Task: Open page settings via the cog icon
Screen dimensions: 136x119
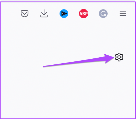Action: coord(119,57)
